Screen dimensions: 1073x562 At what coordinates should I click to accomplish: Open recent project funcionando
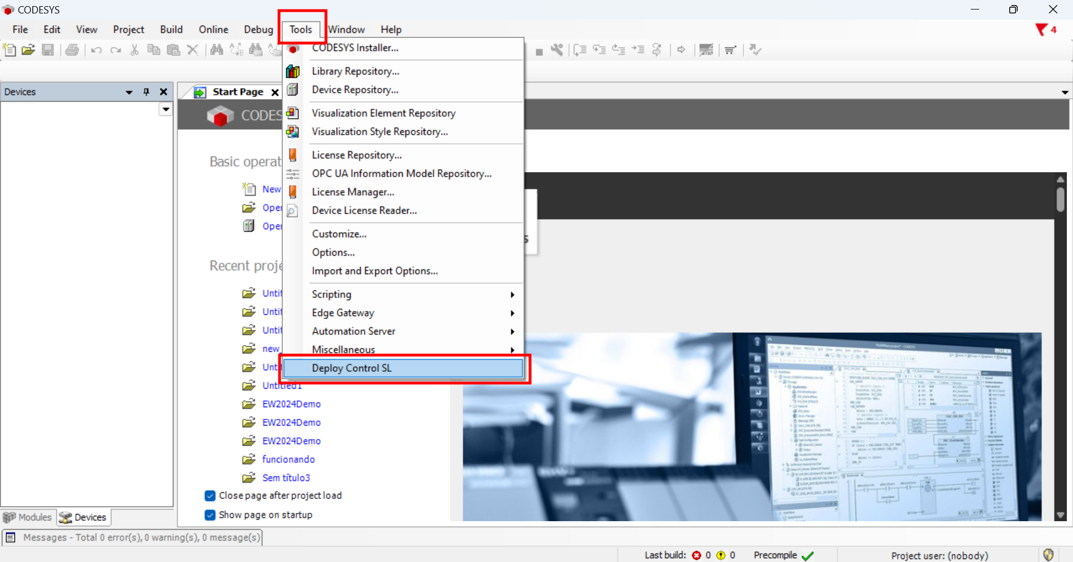[x=289, y=459]
